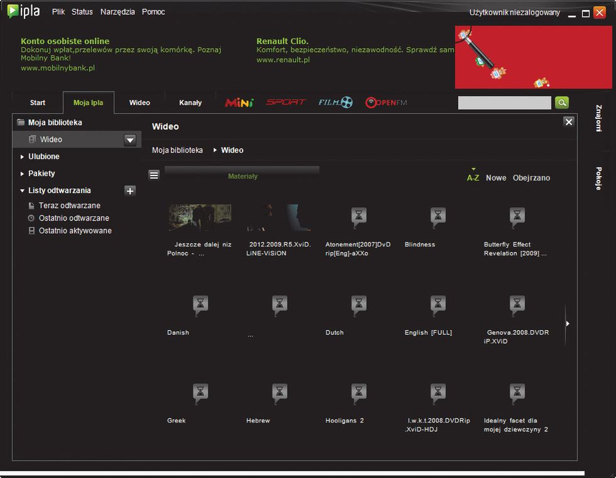Open the Pomoc menu

153,12
